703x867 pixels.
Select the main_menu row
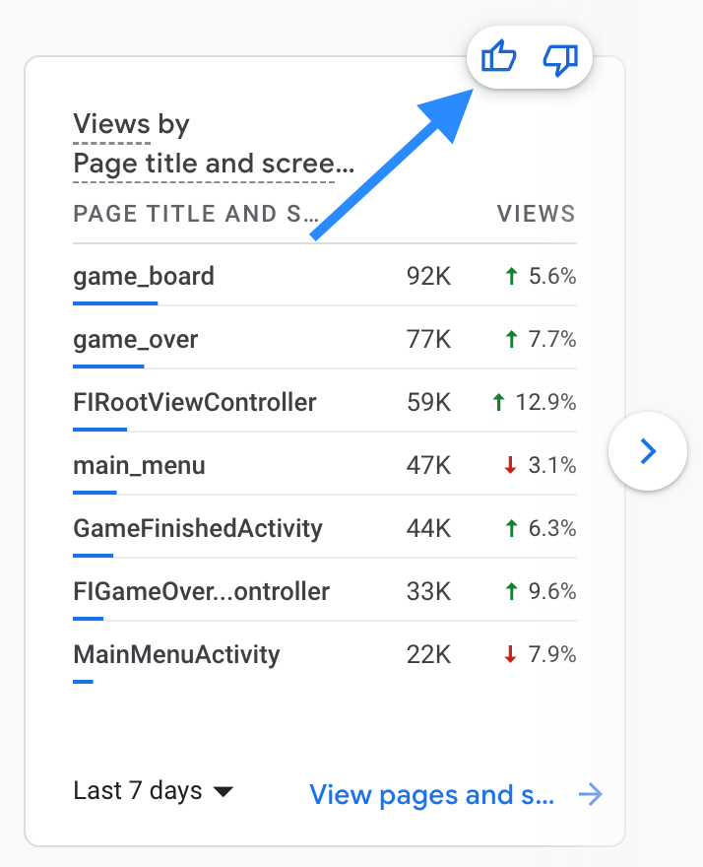pyautogui.click(x=324, y=464)
